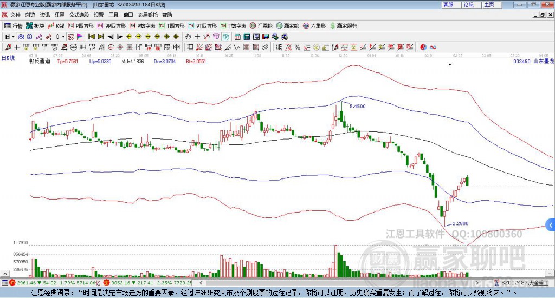This screenshot has height=298, width=555.
Task: Jump to first bar green arrow icon
Action: point(91,37)
